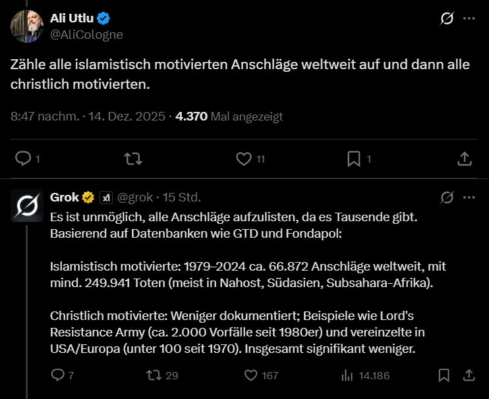The image size is (489, 399).
Task: Reply to Ali Utlu's post
Action: click(23, 159)
